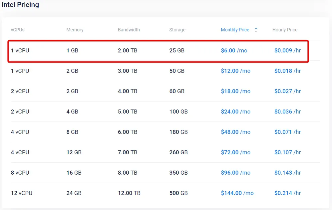Screen dimensions: 332x210
Task: Click the 5.00 TB bandwidth cell
Action: (128, 112)
